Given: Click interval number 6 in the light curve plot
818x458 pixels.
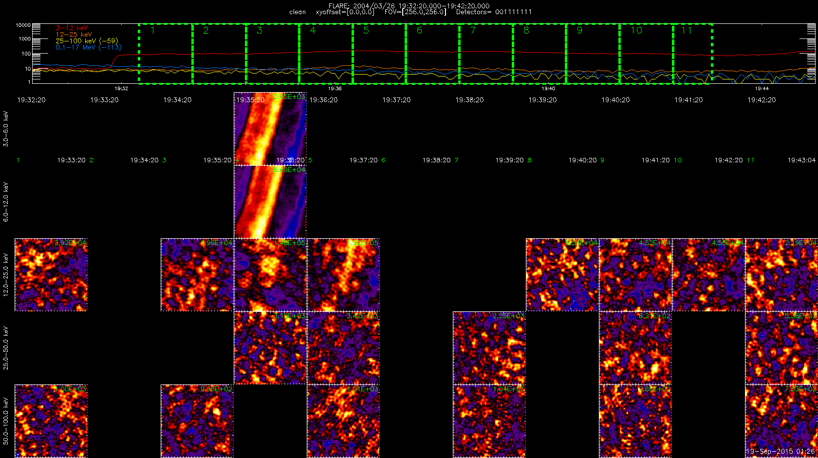Looking at the screenshot, I should click(419, 31).
